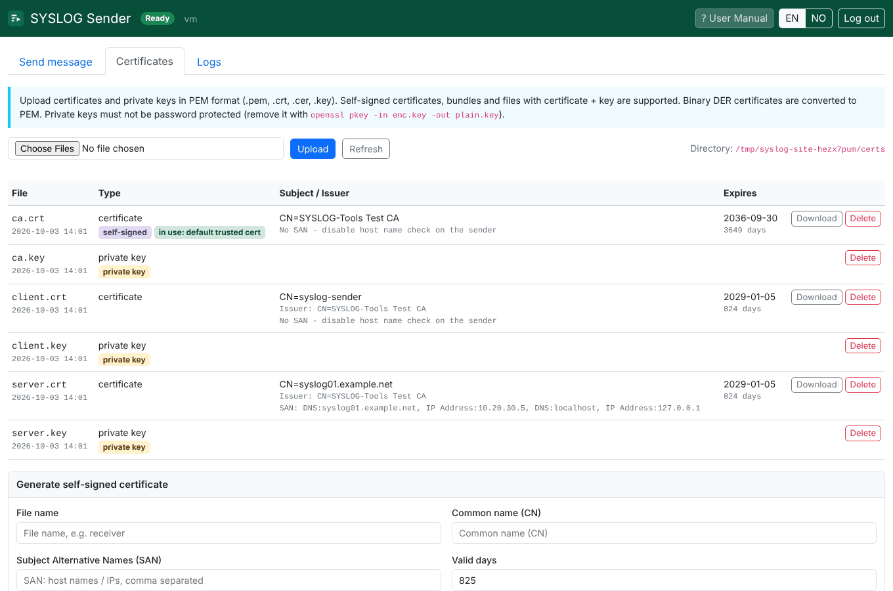893x591 pixels.
Task: Select the client.key file name
Action: click(39, 346)
